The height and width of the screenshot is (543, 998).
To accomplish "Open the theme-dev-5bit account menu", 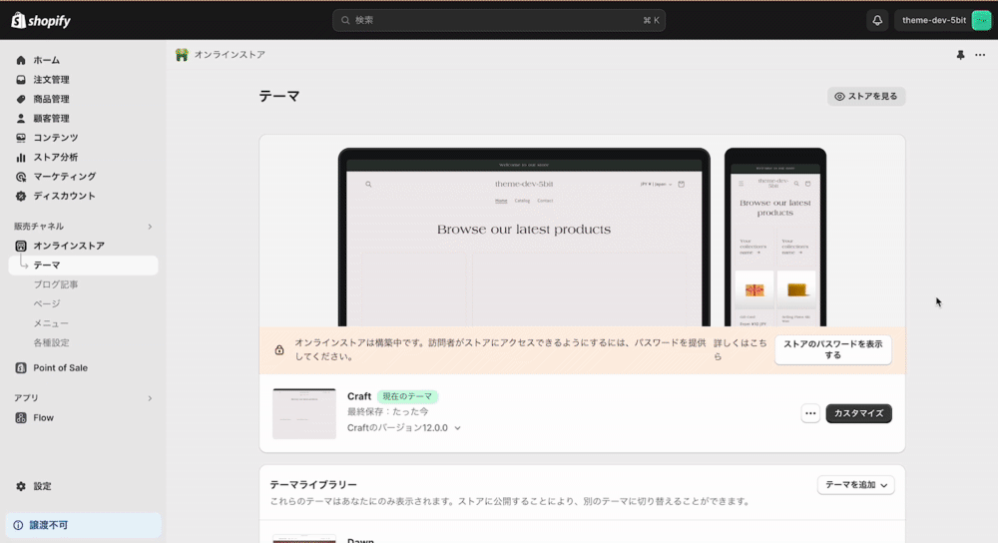I will pyautogui.click(x=943, y=20).
